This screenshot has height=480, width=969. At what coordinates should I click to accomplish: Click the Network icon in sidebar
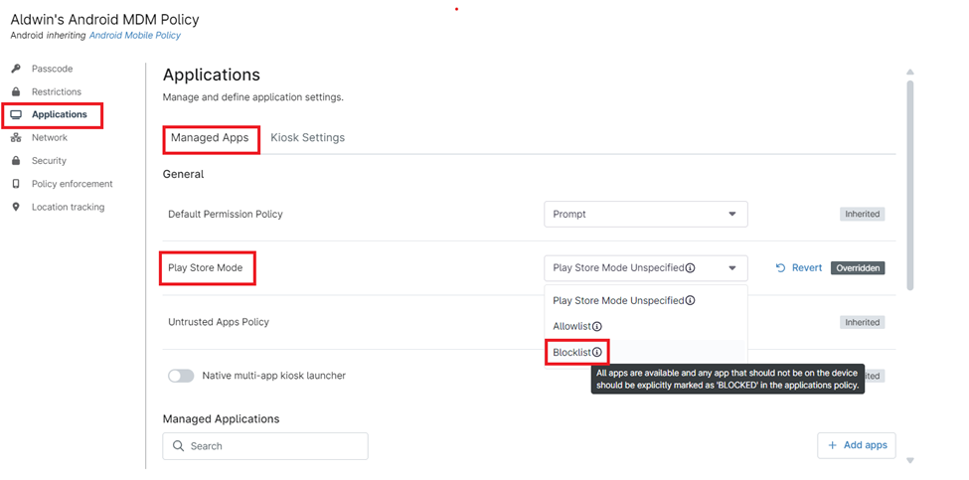tap(16, 137)
